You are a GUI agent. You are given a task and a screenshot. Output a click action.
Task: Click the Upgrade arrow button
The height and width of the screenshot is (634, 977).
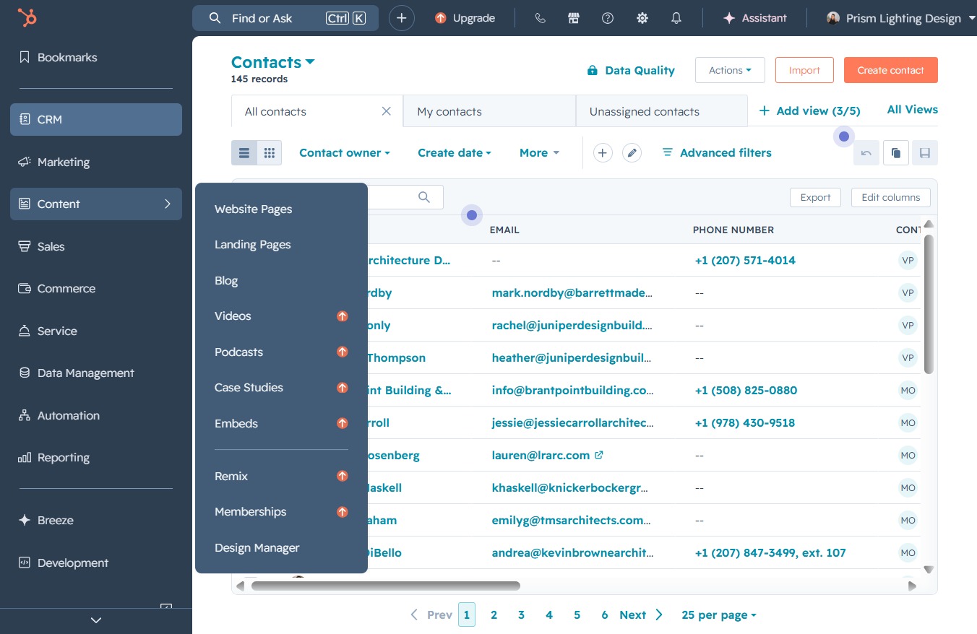(x=465, y=18)
